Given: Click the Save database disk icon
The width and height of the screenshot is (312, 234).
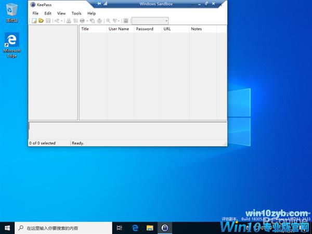Looking at the screenshot, I should pyautogui.click(x=48, y=21).
